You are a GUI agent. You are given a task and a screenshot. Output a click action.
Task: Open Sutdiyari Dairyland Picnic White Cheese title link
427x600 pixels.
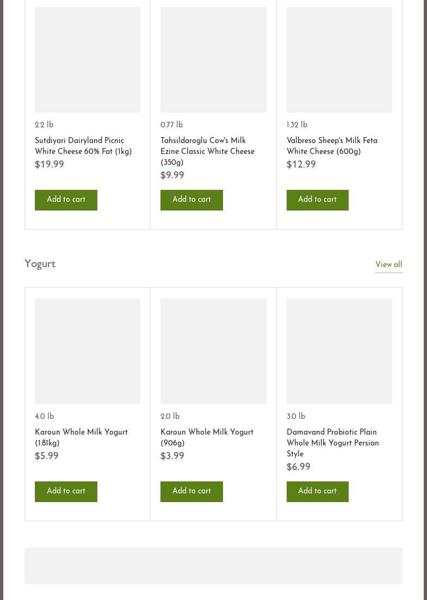(x=83, y=146)
